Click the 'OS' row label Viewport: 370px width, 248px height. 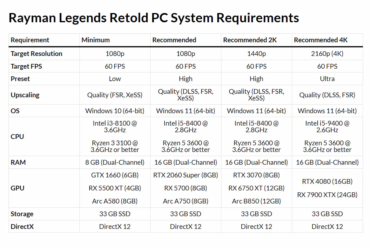[x=15, y=111]
